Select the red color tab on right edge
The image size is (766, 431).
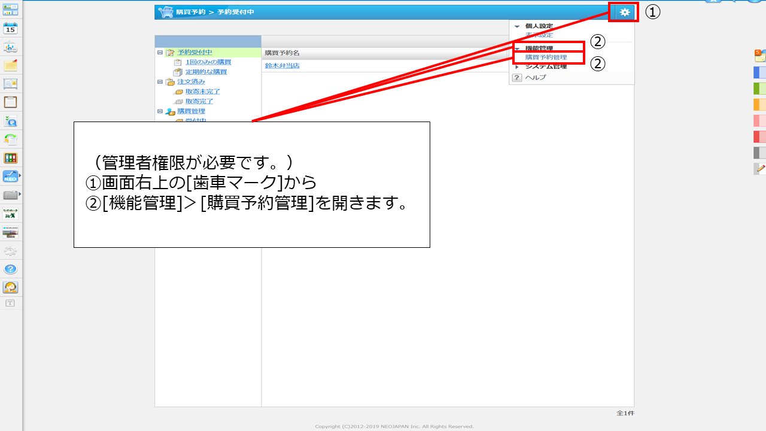[x=759, y=136]
